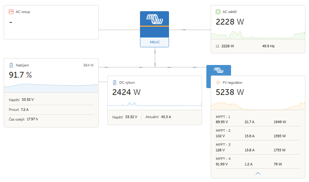Viewport: 309px width, 182px height.
Task: Click the Nabíjení card title
Action: pos(22,65)
